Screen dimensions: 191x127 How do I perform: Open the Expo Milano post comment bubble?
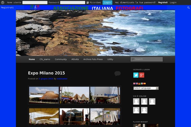coord(117,73)
